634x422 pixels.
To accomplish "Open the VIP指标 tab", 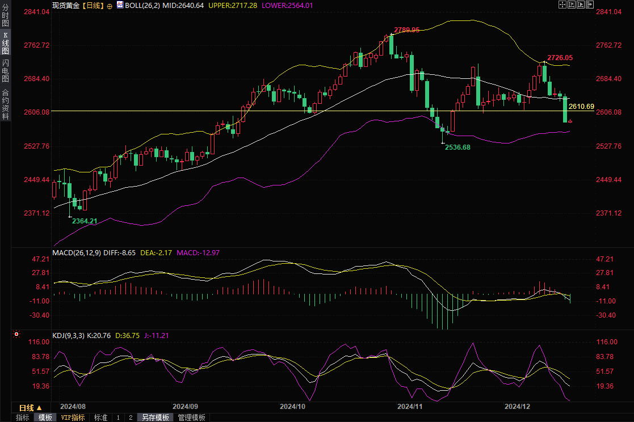I will pyautogui.click(x=73, y=417).
